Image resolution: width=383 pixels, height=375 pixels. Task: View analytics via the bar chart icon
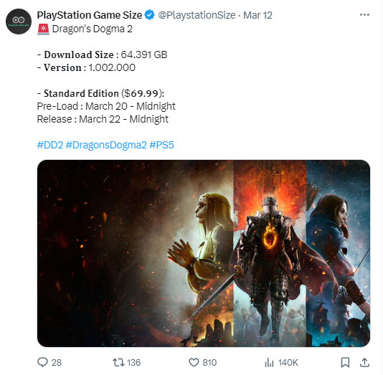tap(269, 362)
